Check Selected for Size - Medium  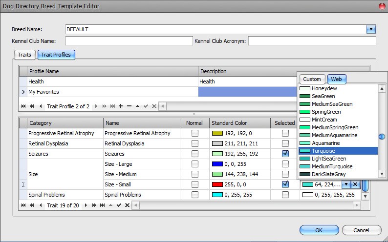(285, 174)
